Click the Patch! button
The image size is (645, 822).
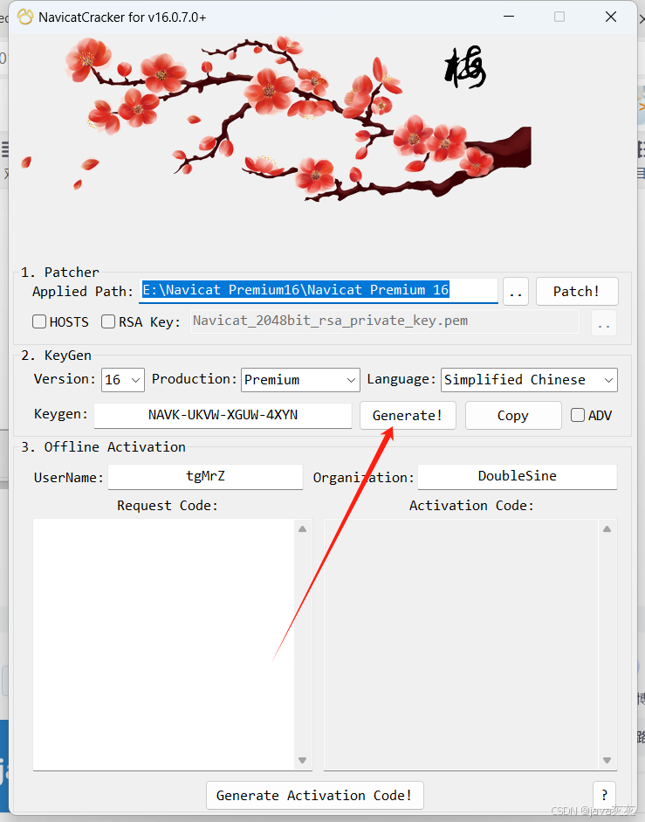coord(577,292)
